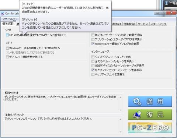Viewport: 177px width, 138px height.
Task: Enable ウィンドウアニメーションを止める checkbox
Action: (93, 57)
